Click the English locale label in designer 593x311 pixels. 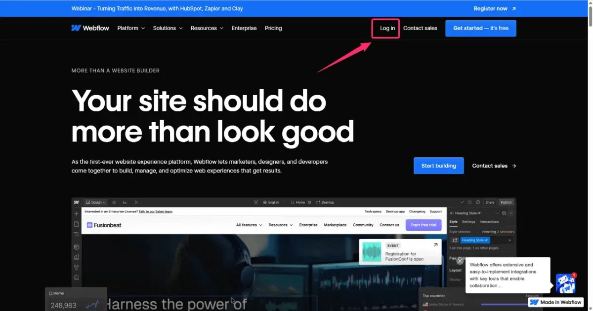(x=274, y=202)
